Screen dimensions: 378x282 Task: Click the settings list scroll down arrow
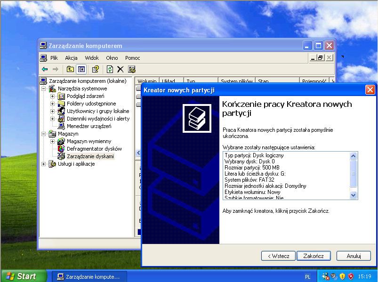coord(353,195)
